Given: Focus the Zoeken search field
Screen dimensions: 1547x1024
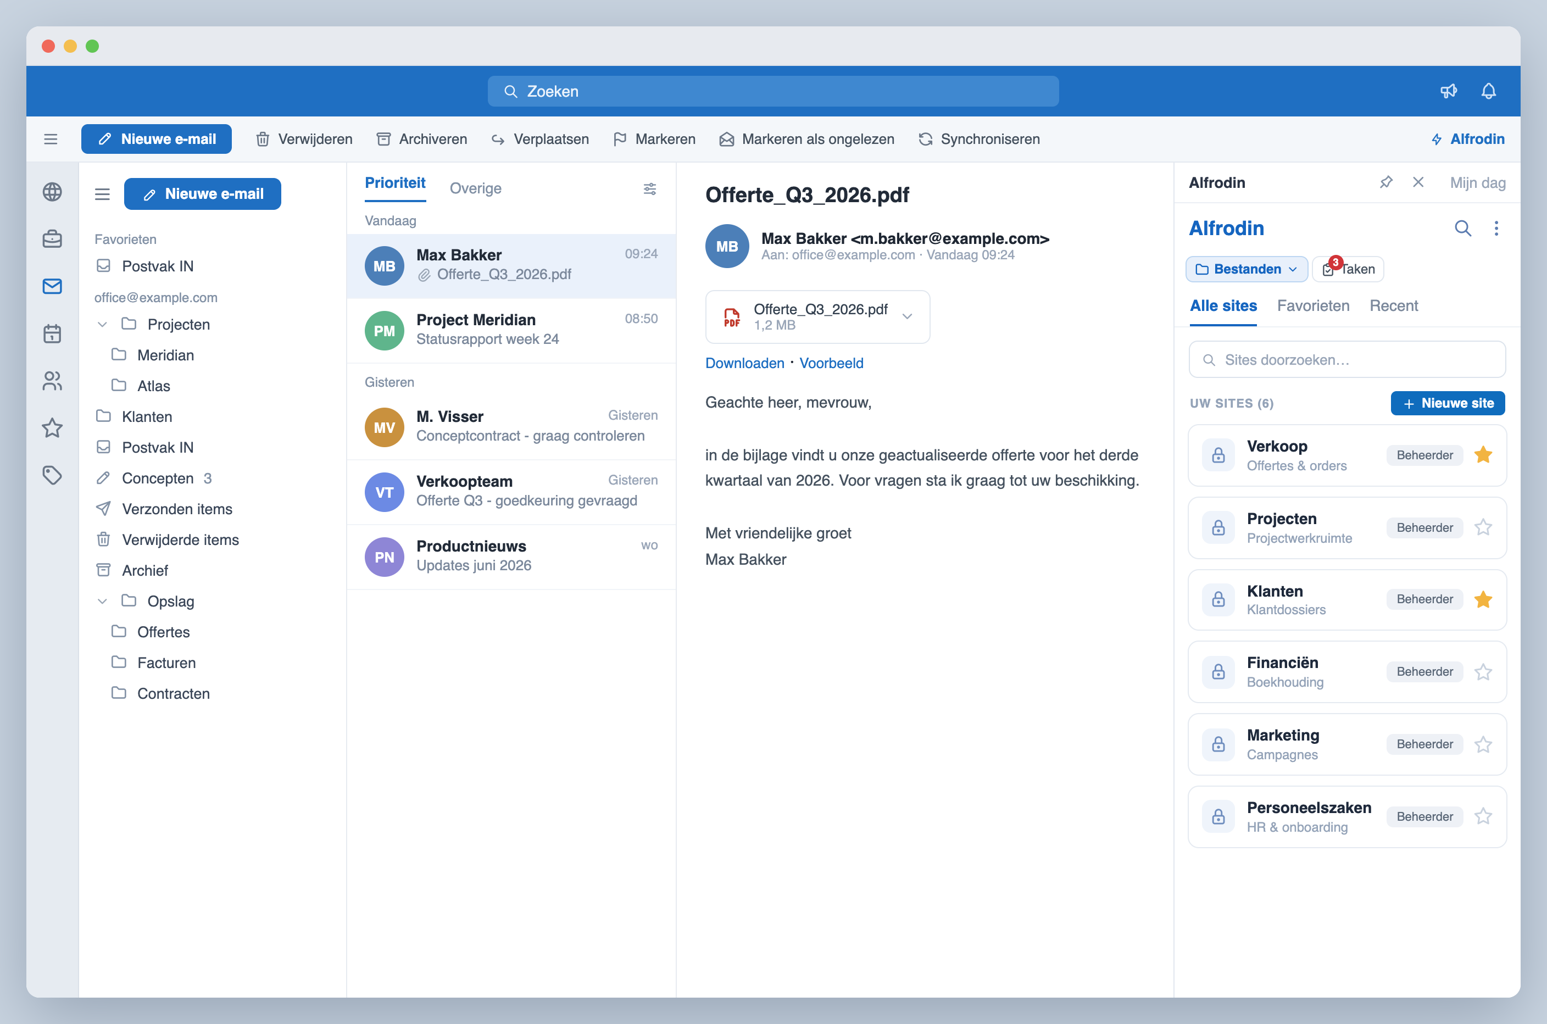Looking at the screenshot, I should point(772,91).
